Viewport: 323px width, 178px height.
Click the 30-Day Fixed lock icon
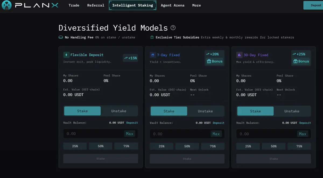click(239, 55)
